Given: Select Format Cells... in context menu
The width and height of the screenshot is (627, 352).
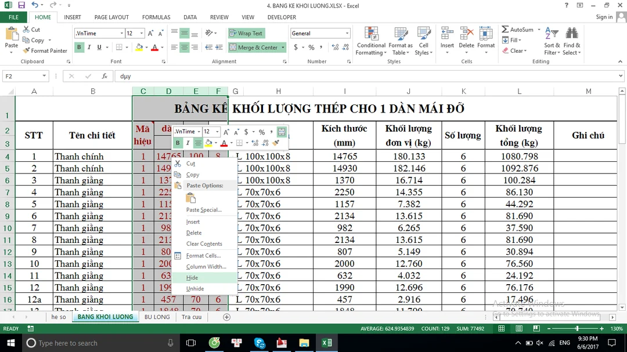Looking at the screenshot, I should (x=204, y=256).
